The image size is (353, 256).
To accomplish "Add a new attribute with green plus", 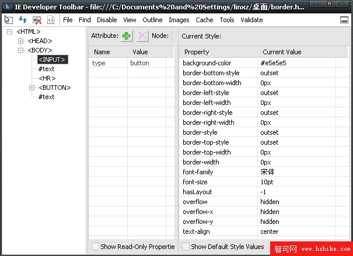I will click(127, 36).
